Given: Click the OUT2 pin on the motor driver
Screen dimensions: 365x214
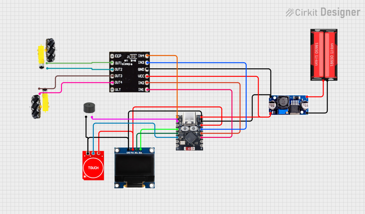Looking at the screenshot, I should coord(112,69).
